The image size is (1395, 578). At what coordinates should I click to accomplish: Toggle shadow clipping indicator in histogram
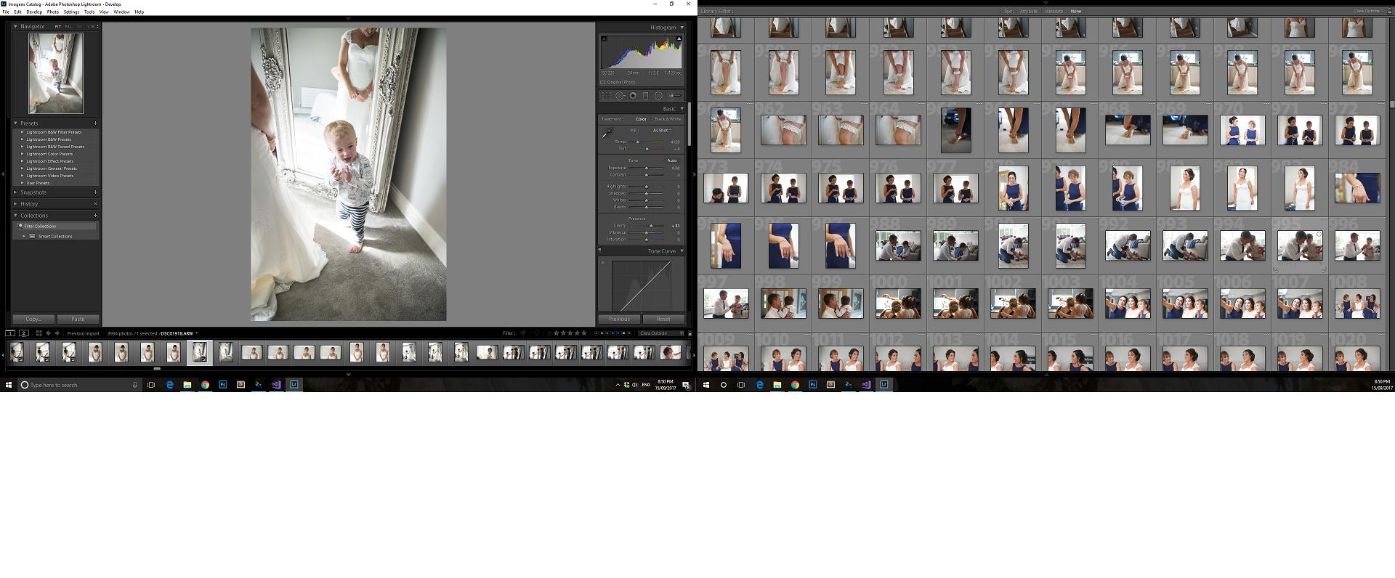pyautogui.click(x=603, y=38)
